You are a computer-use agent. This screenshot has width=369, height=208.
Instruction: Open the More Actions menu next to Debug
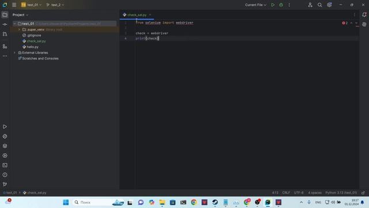point(289,5)
